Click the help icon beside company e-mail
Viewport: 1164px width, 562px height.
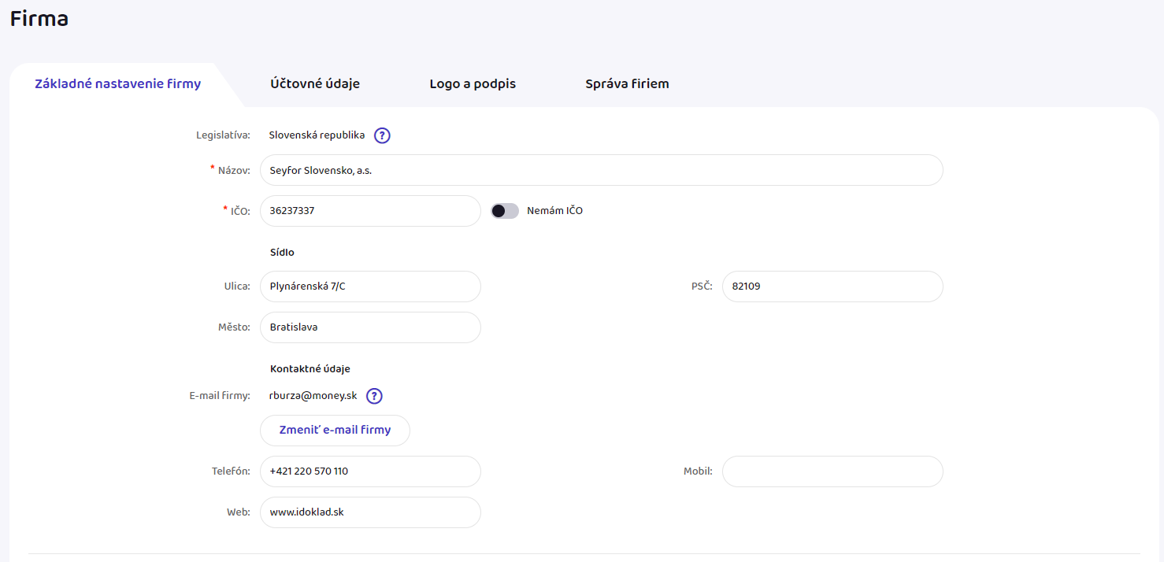coord(374,396)
